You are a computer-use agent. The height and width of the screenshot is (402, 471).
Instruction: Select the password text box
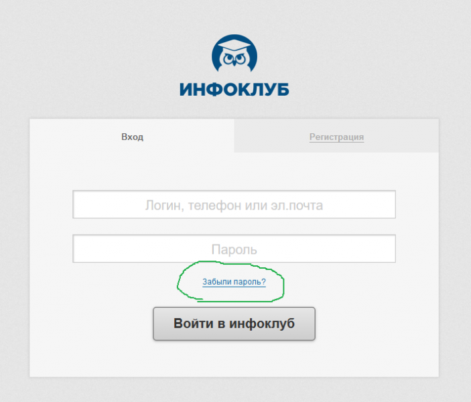coord(234,249)
